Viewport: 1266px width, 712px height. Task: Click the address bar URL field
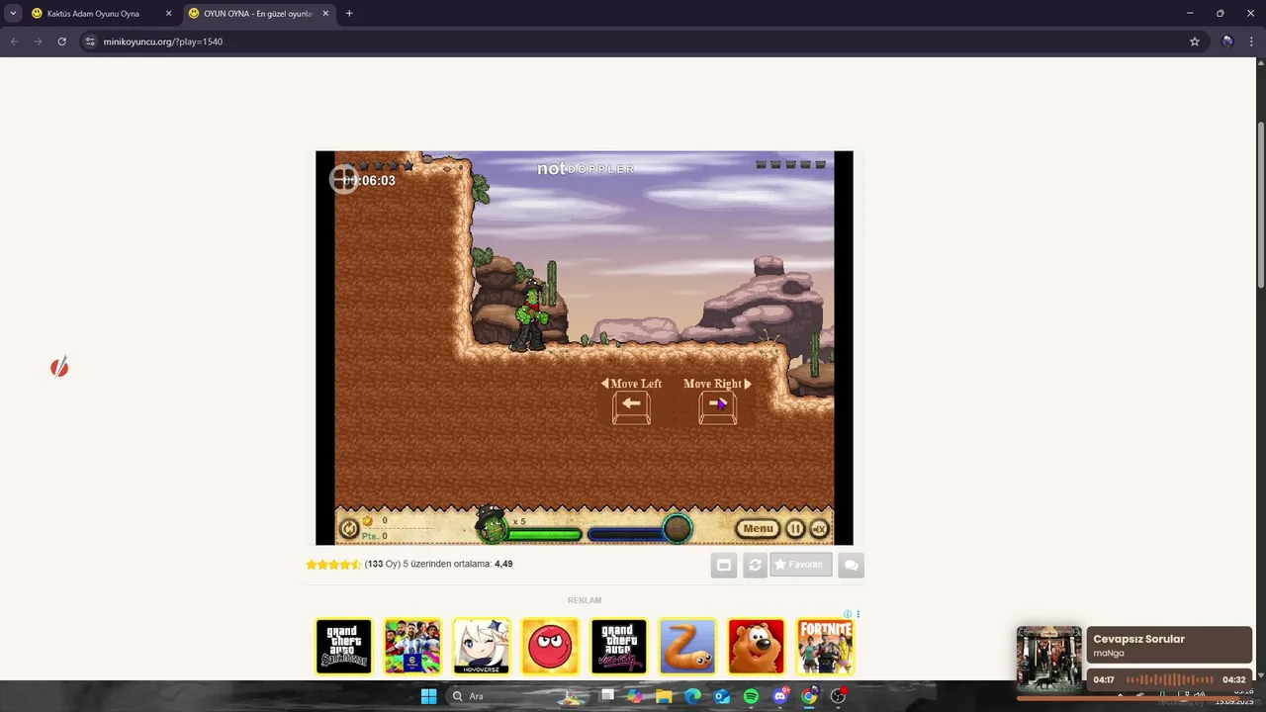point(643,42)
